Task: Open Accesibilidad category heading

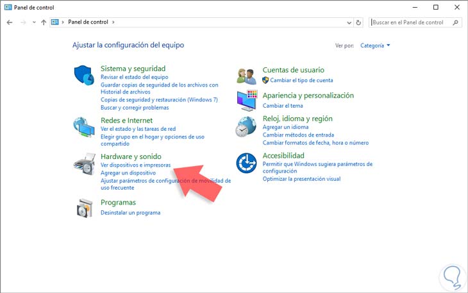Action: [283, 156]
